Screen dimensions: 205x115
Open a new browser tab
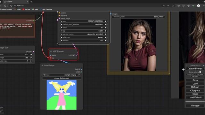tap(31, 2)
